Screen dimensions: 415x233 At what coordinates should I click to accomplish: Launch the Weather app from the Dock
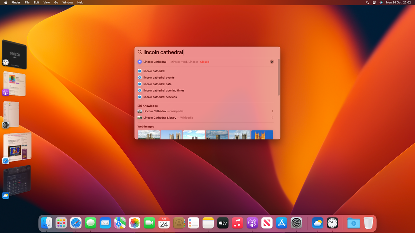point(317,223)
